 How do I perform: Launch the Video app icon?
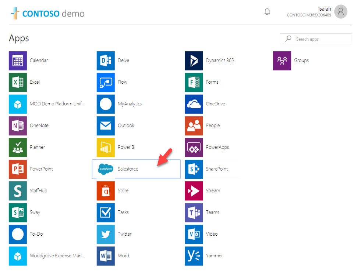tap(194, 234)
